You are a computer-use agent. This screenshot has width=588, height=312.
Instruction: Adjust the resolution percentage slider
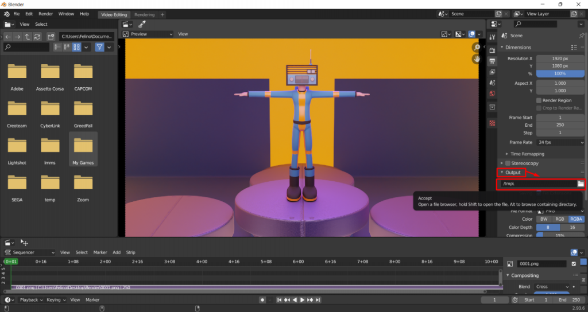560,73
